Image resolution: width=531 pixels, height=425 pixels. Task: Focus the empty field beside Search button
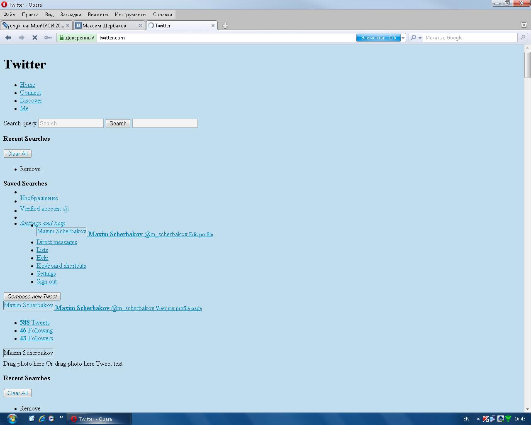pyautogui.click(x=165, y=123)
